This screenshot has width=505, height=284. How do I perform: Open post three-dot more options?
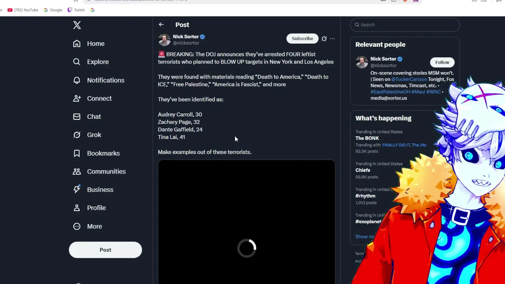click(x=333, y=39)
